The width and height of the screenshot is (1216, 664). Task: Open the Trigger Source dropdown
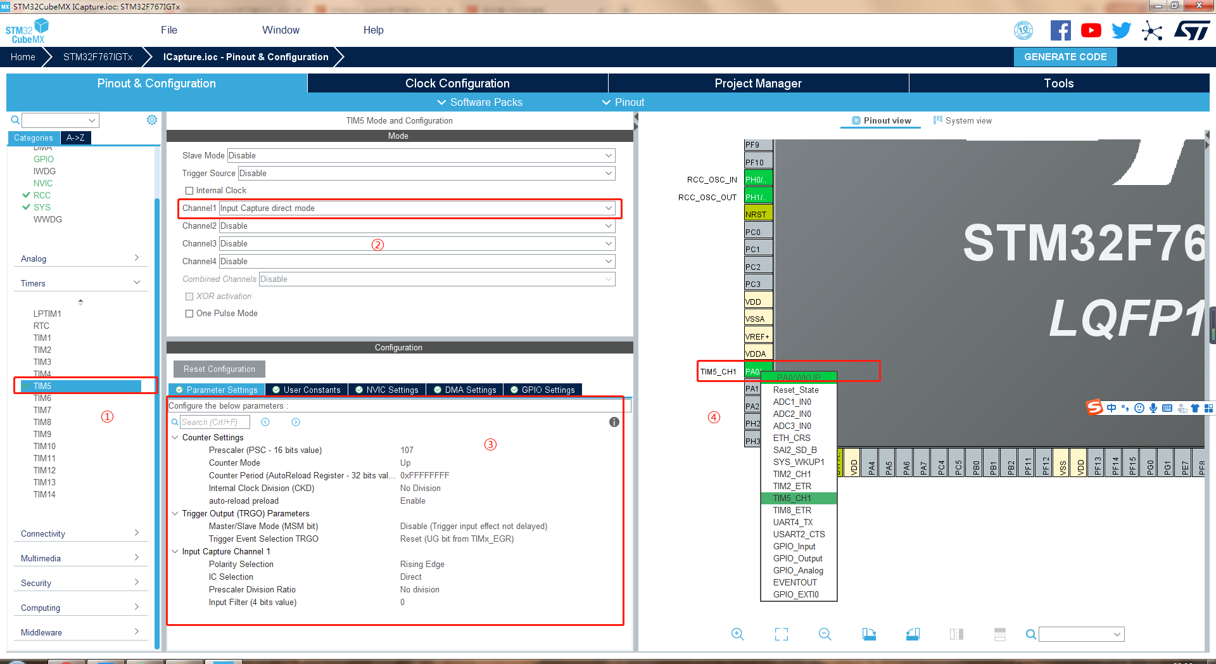[x=426, y=173]
